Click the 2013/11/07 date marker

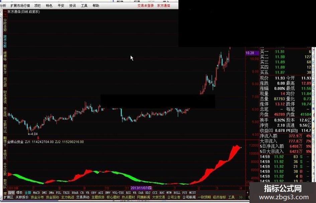(x=141, y=188)
